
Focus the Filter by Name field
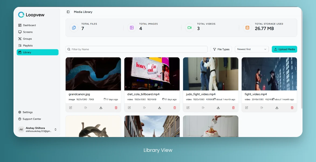pyautogui.click(x=136, y=49)
